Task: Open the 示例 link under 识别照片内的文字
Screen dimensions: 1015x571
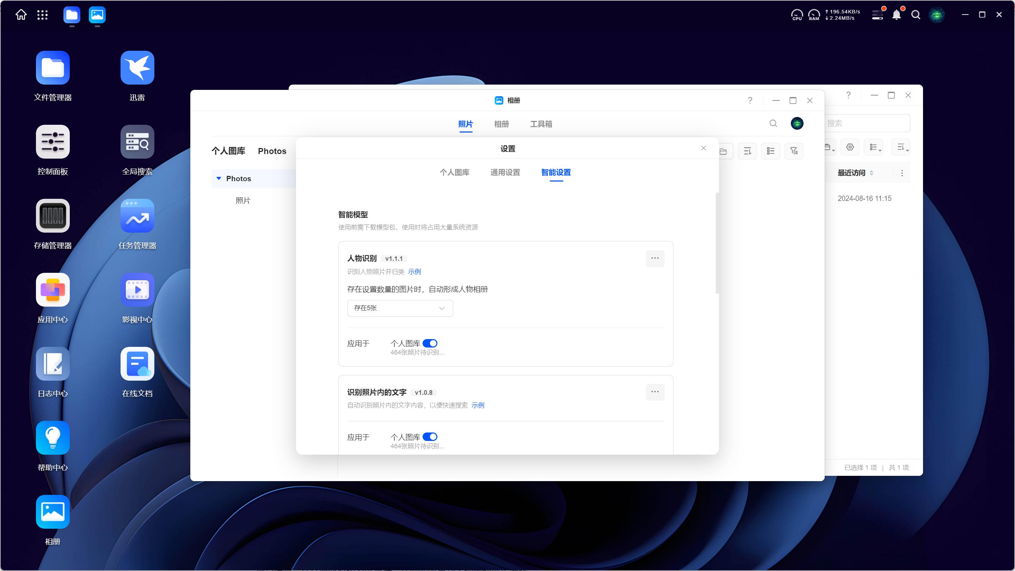Action: pyautogui.click(x=478, y=405)
